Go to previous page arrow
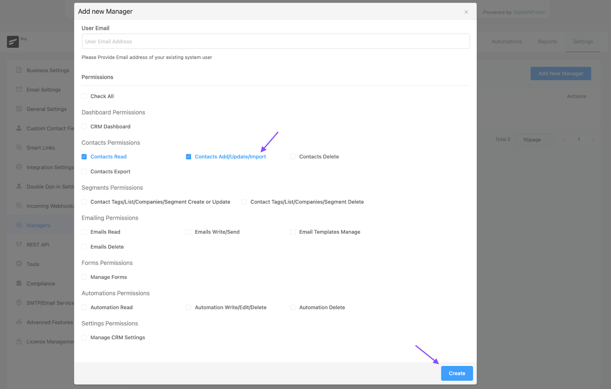The image size is (611, 389). pyautogui.click(x=564, y=140)
